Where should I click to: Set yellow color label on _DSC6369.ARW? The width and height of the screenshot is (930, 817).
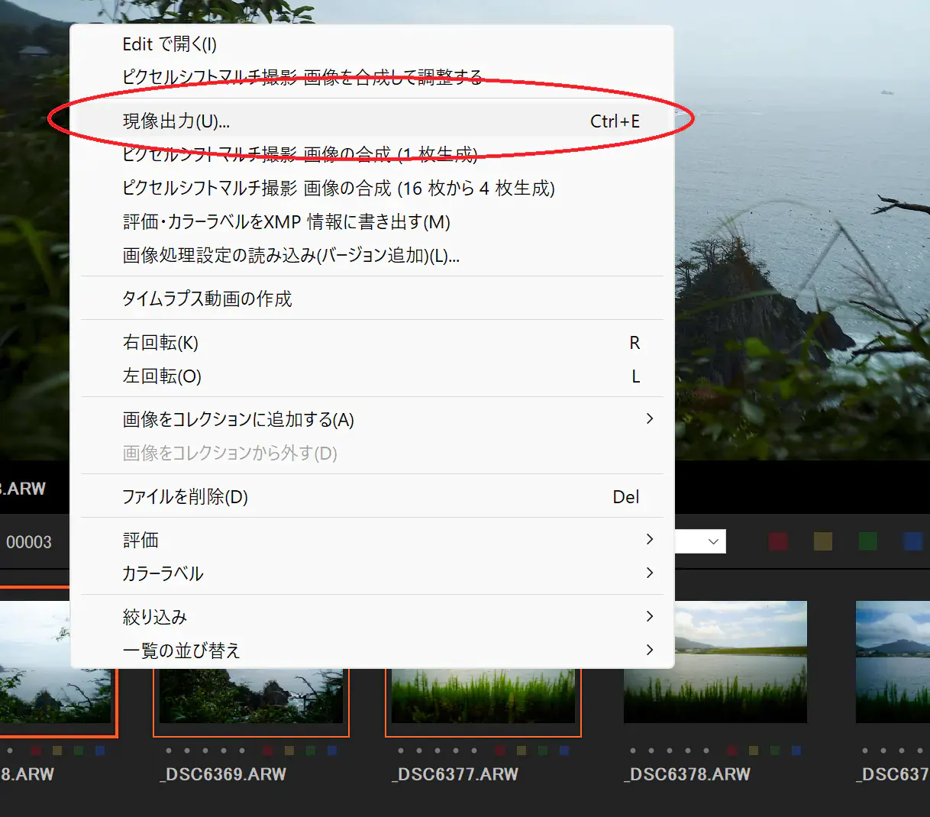click(x=289, y=751)
